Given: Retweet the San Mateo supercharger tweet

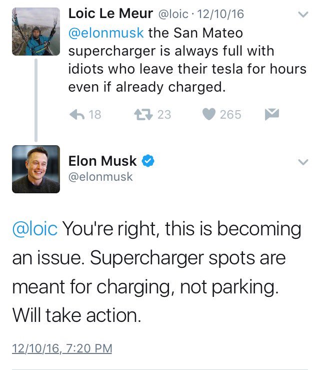Looking at the screenshot, I should tap(143, 115).
